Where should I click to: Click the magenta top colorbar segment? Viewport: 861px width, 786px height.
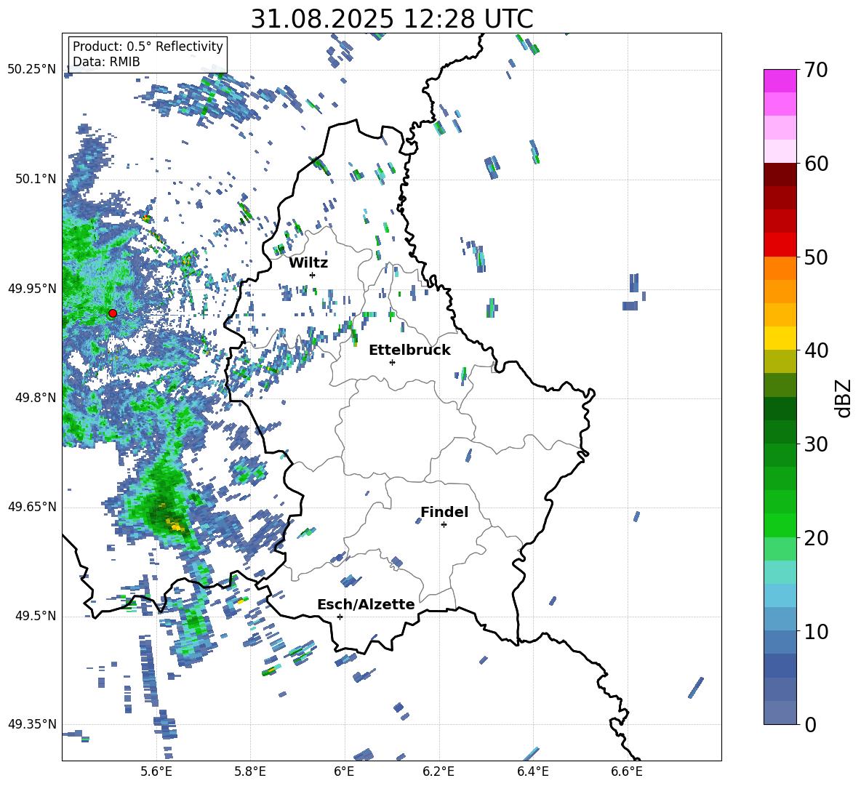tap(780, 81)
